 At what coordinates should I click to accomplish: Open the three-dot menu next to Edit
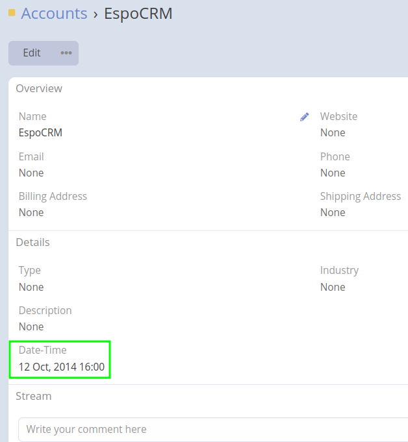66,53
